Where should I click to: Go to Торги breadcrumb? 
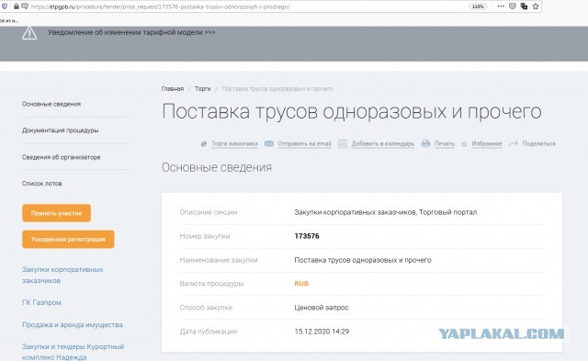[x=202, y=89]
